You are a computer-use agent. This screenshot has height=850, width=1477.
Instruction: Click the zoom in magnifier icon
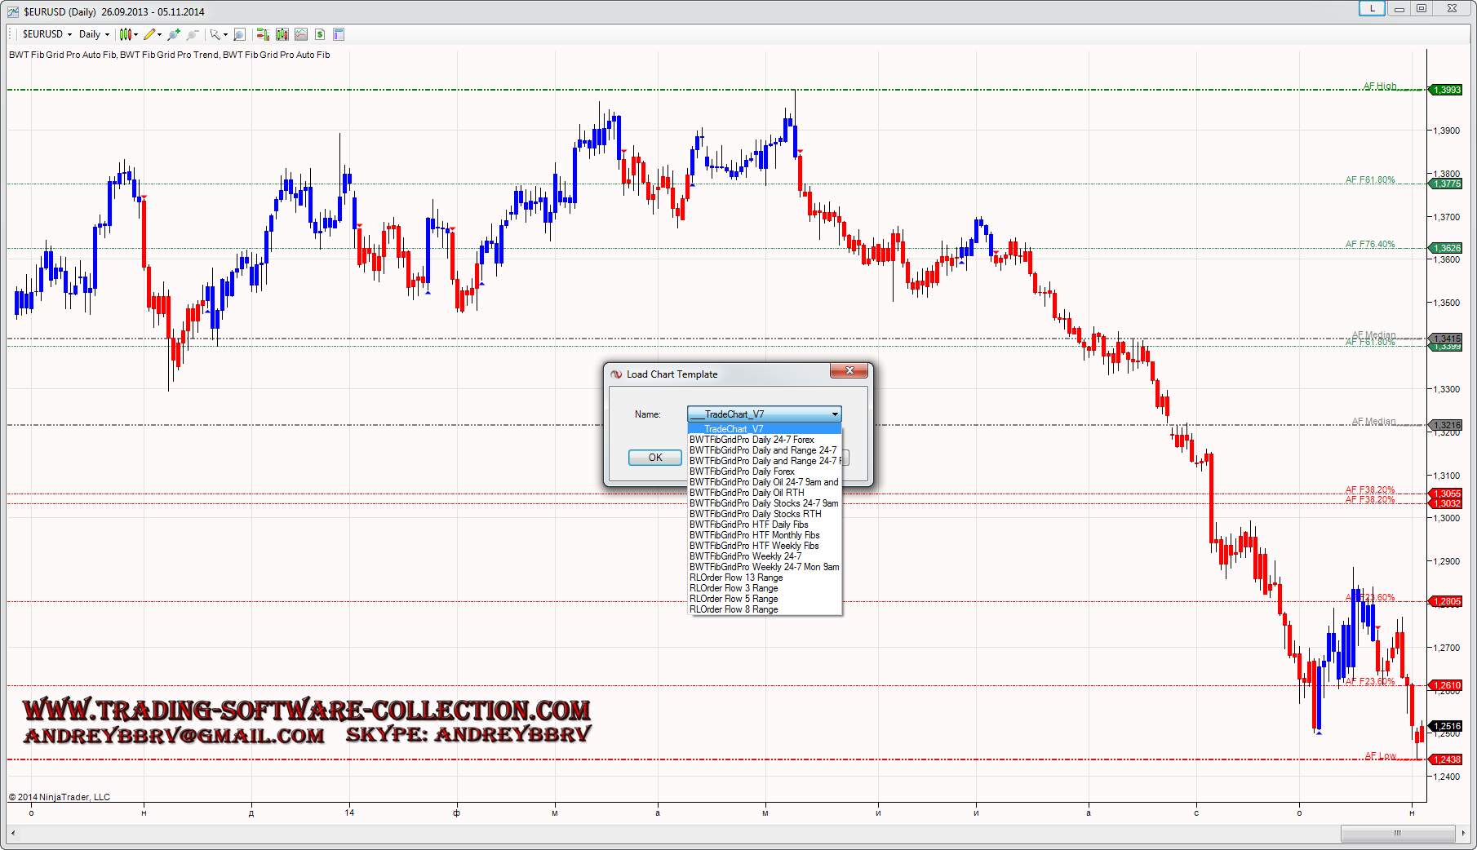coord(173,34)
